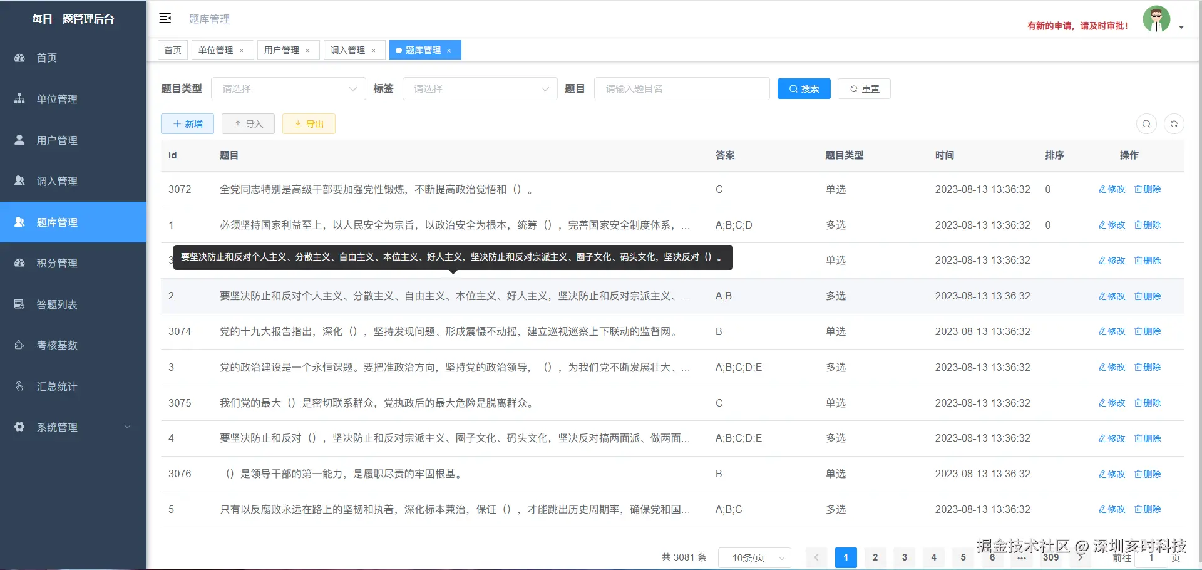This screenshot has width=1202, height=570.
Task: Click the answer cell A;B;C;D;E in row 3
Action: (x=739, y=367)
